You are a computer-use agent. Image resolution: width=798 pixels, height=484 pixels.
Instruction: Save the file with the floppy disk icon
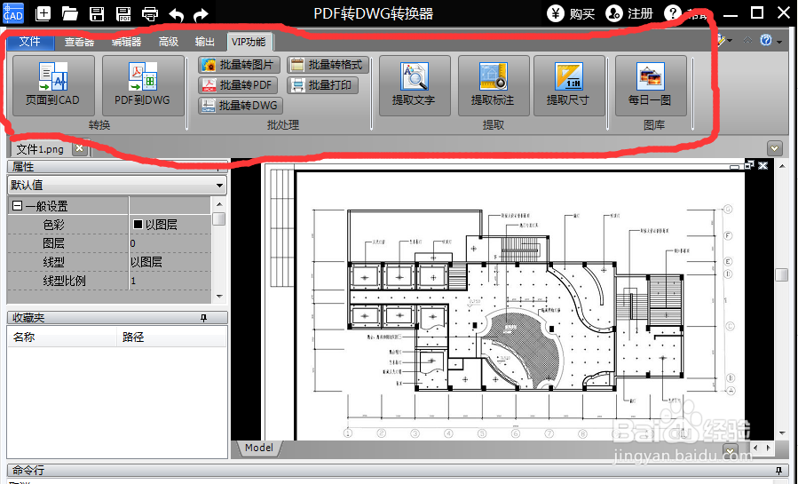click(97, 13)
